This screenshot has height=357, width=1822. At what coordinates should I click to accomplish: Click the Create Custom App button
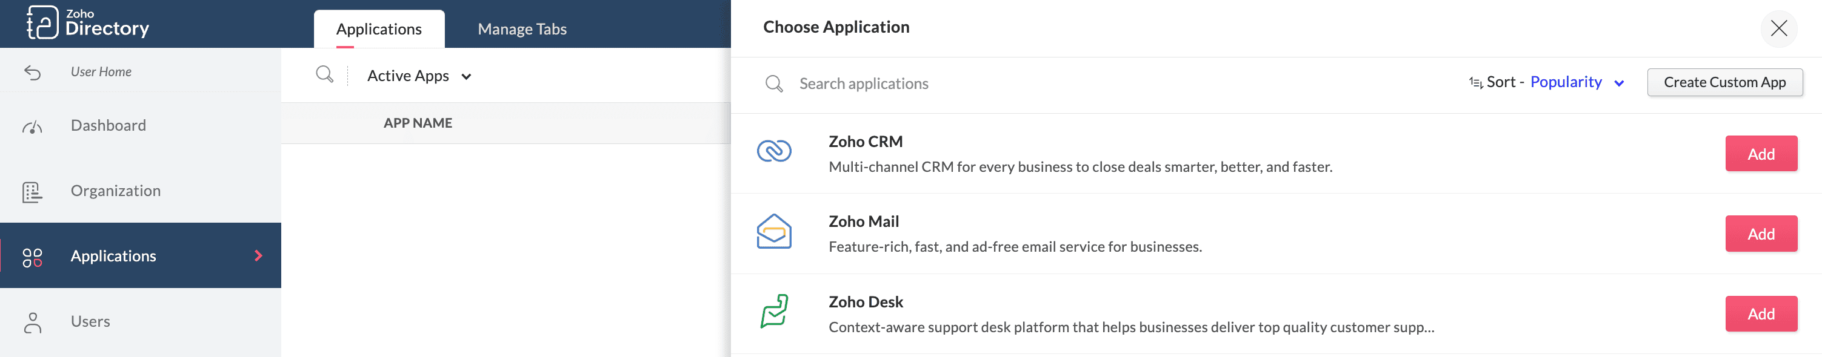click(x=1724, y=82)
